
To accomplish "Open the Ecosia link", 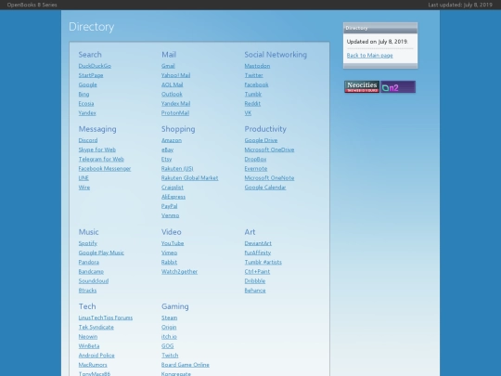I will tap(86, 104).
